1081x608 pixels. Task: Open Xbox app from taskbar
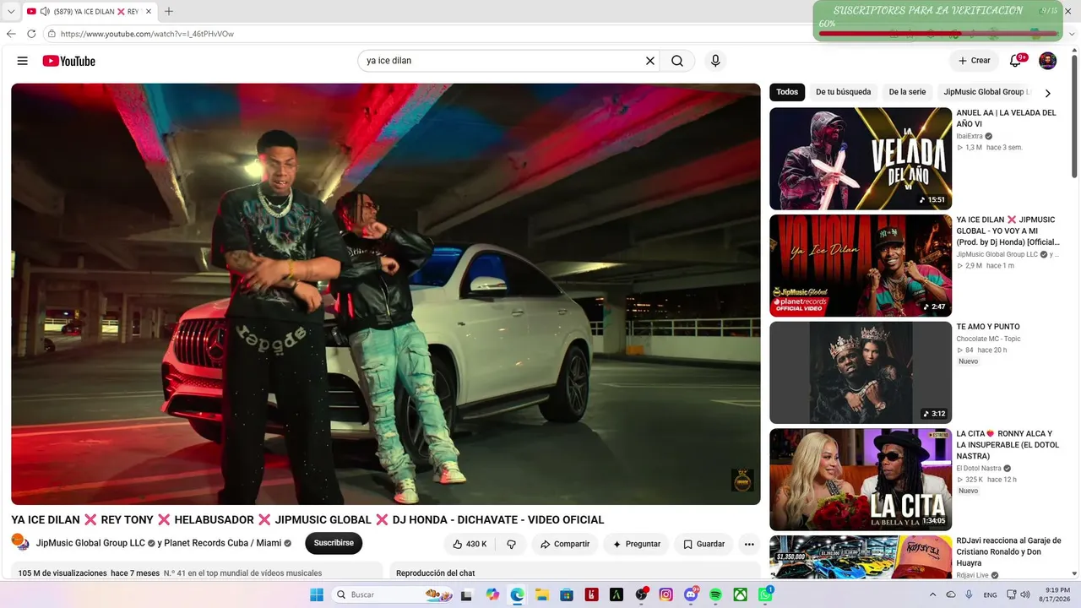[740, 594]
